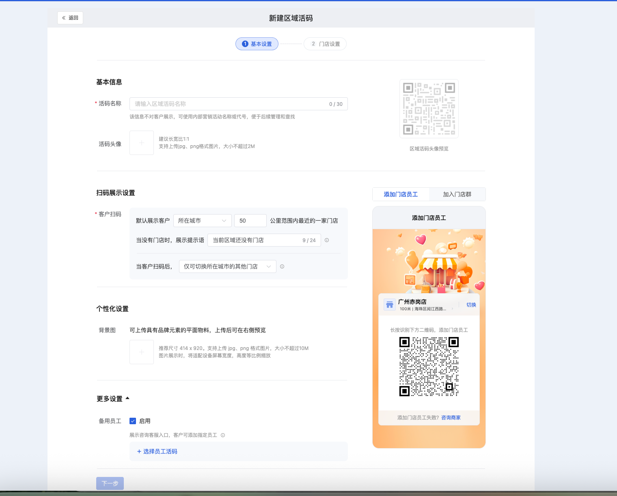Go to step 2 门店设置
Viewport: 617px width, 496px height.
coord(325,44)
